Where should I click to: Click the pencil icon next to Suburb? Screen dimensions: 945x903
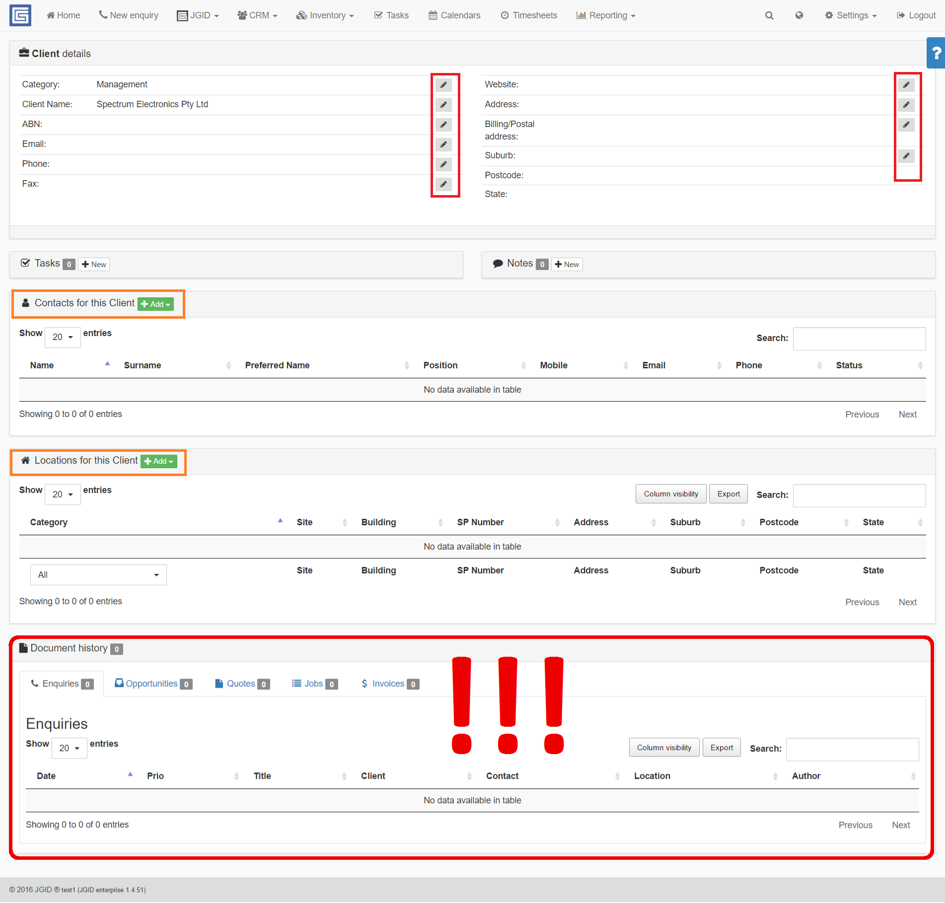(x=906, y=156)
